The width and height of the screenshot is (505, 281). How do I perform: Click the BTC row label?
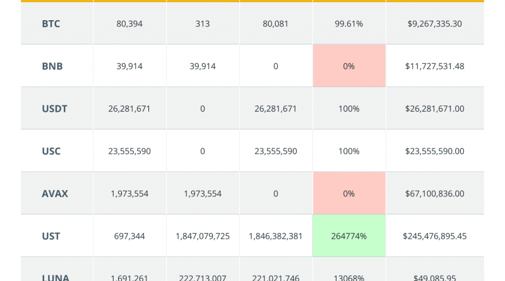(x=51, y=23)
